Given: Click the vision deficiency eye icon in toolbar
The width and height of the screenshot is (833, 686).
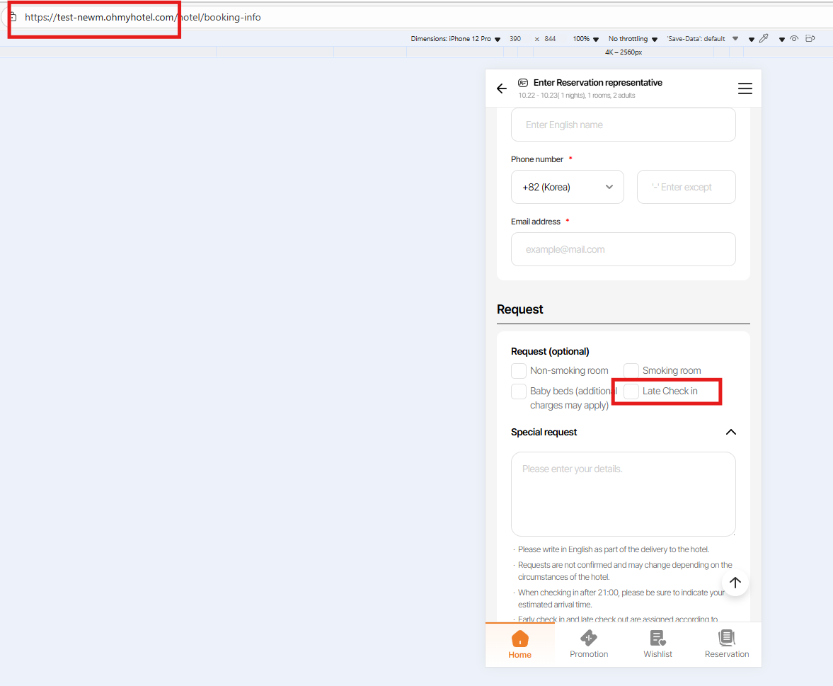Looking at the screenshot, I should 794,38.
